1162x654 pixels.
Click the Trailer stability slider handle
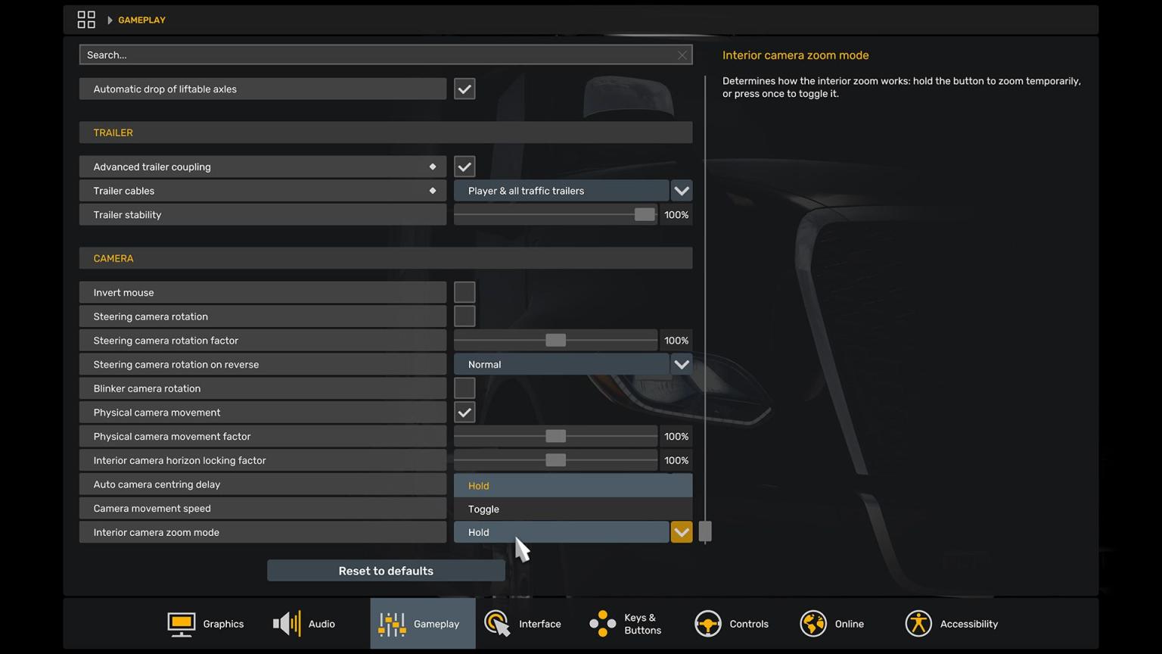coord(644,215)
